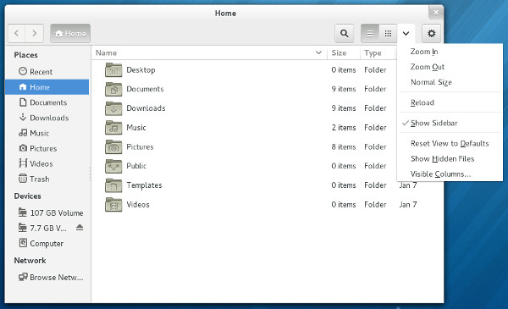508x309 pixels.
Task: Click the Desktop folder icon
Action: (x=113, y=70)
